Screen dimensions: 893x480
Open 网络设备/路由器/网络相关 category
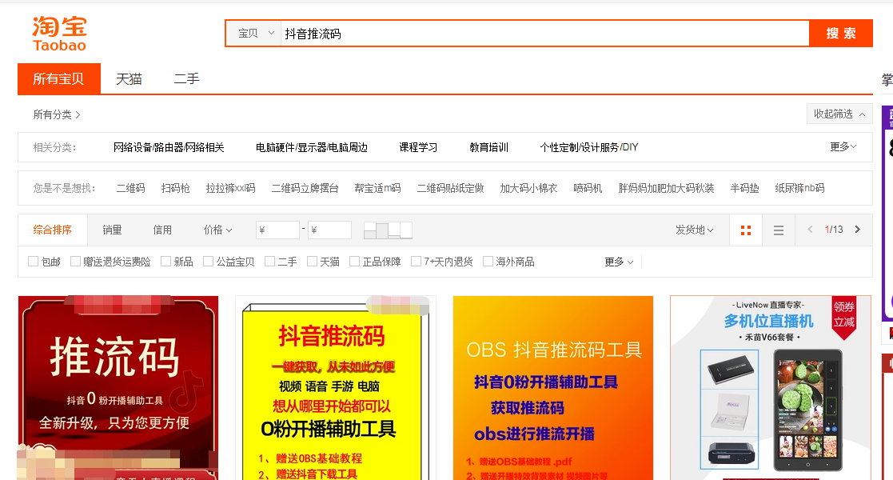coord(169,147)
